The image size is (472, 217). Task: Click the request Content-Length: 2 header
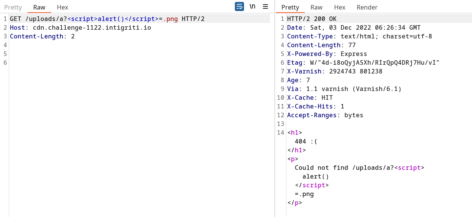click(42, 36)
